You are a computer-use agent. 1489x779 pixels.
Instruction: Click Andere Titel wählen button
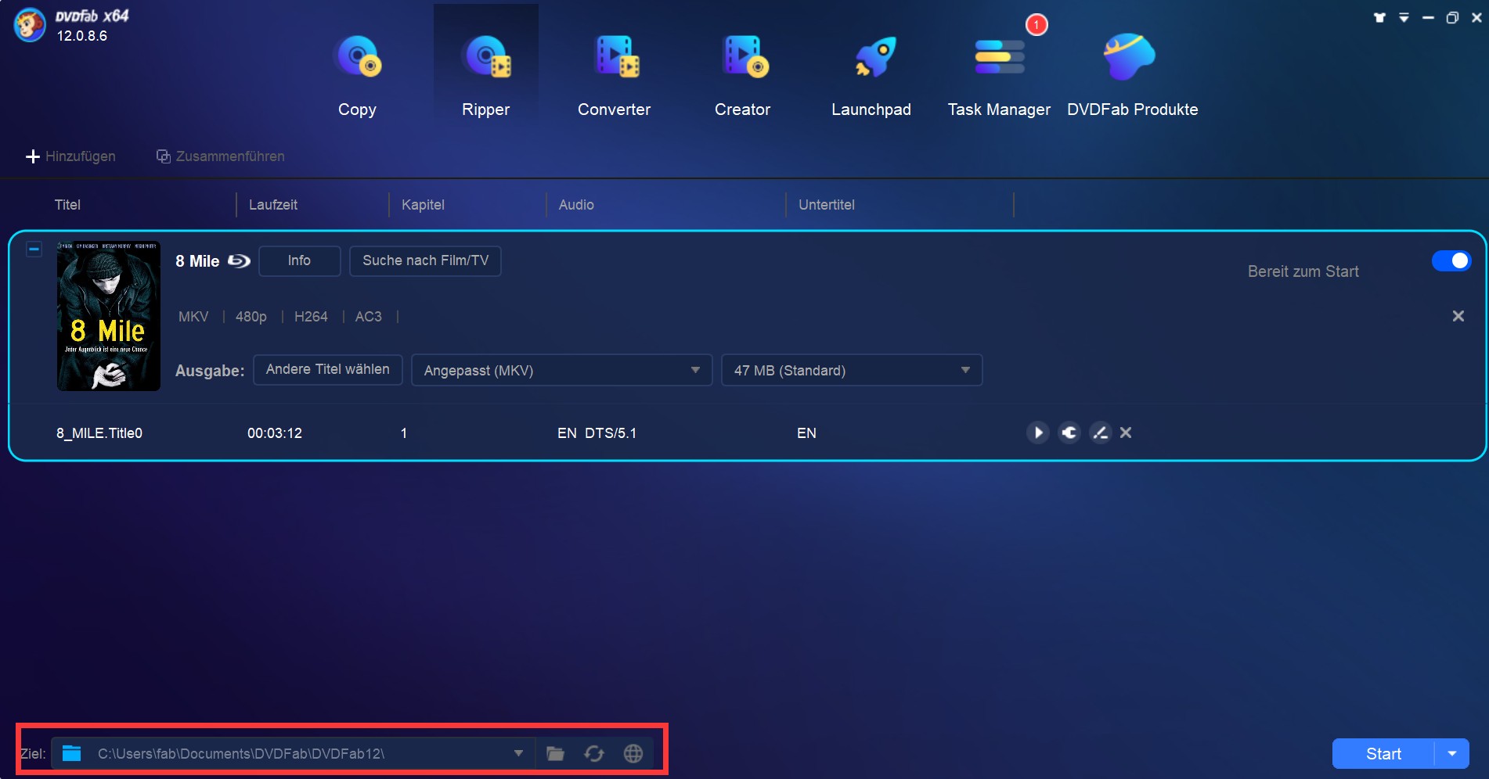tap(327, 370)
